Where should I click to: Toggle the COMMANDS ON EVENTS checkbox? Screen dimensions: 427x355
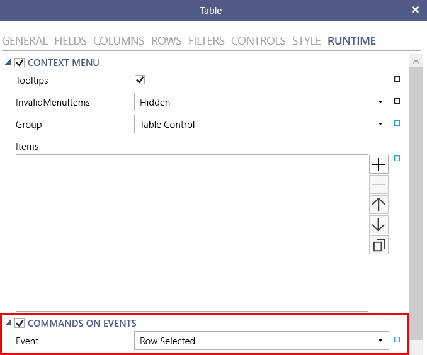pyautogui.click(x=20, y=324)
